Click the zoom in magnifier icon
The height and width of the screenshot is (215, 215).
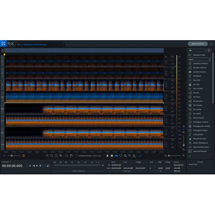(47, 156)
